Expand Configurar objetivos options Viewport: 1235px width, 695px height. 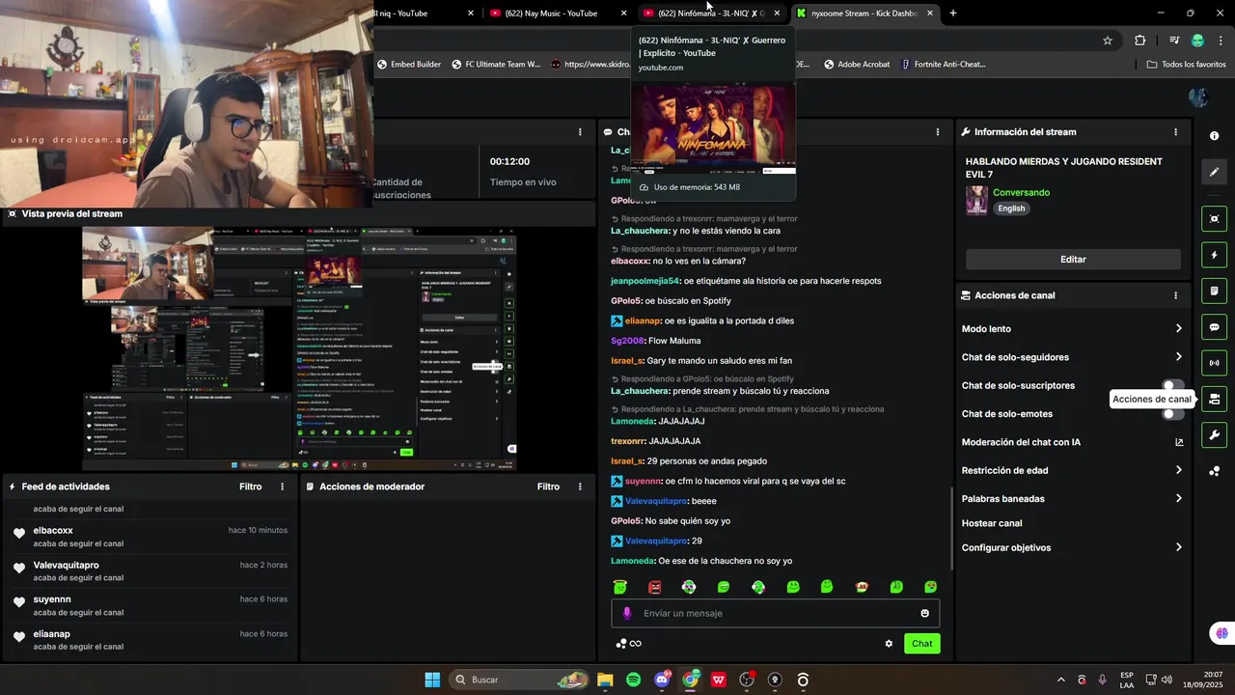point(1178,547)
